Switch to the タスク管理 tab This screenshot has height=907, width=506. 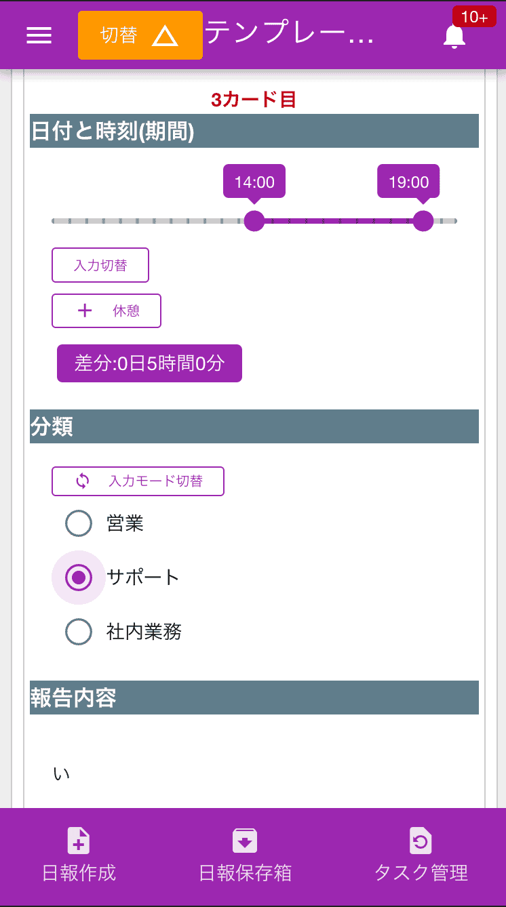click(x=420, y=855)
